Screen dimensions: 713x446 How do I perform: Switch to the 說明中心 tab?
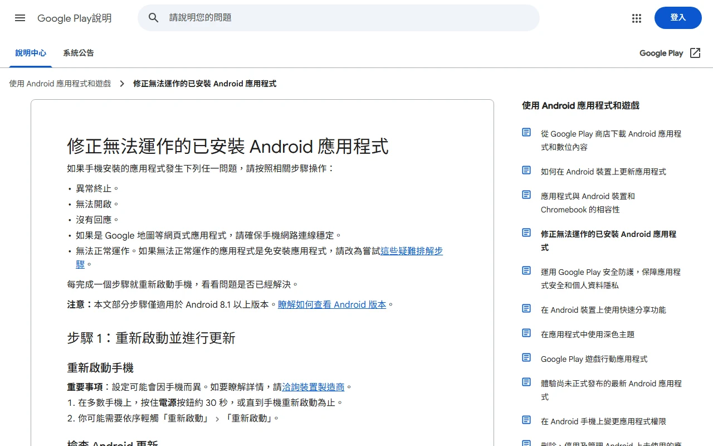31,53
